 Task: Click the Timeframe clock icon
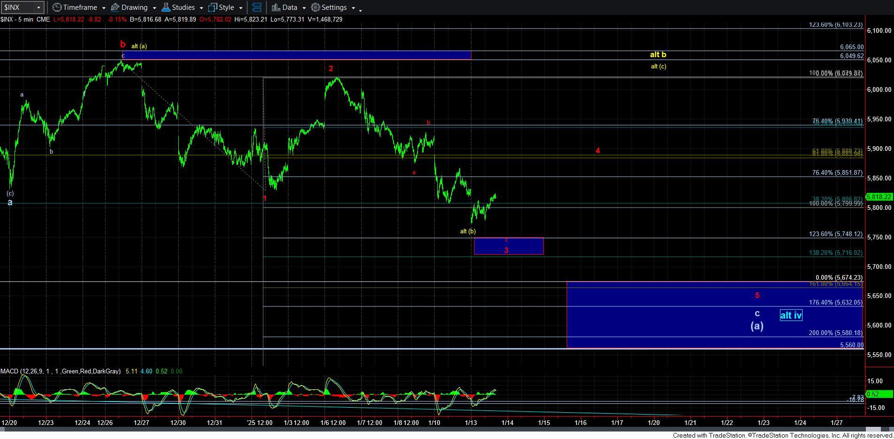(57, 7)
